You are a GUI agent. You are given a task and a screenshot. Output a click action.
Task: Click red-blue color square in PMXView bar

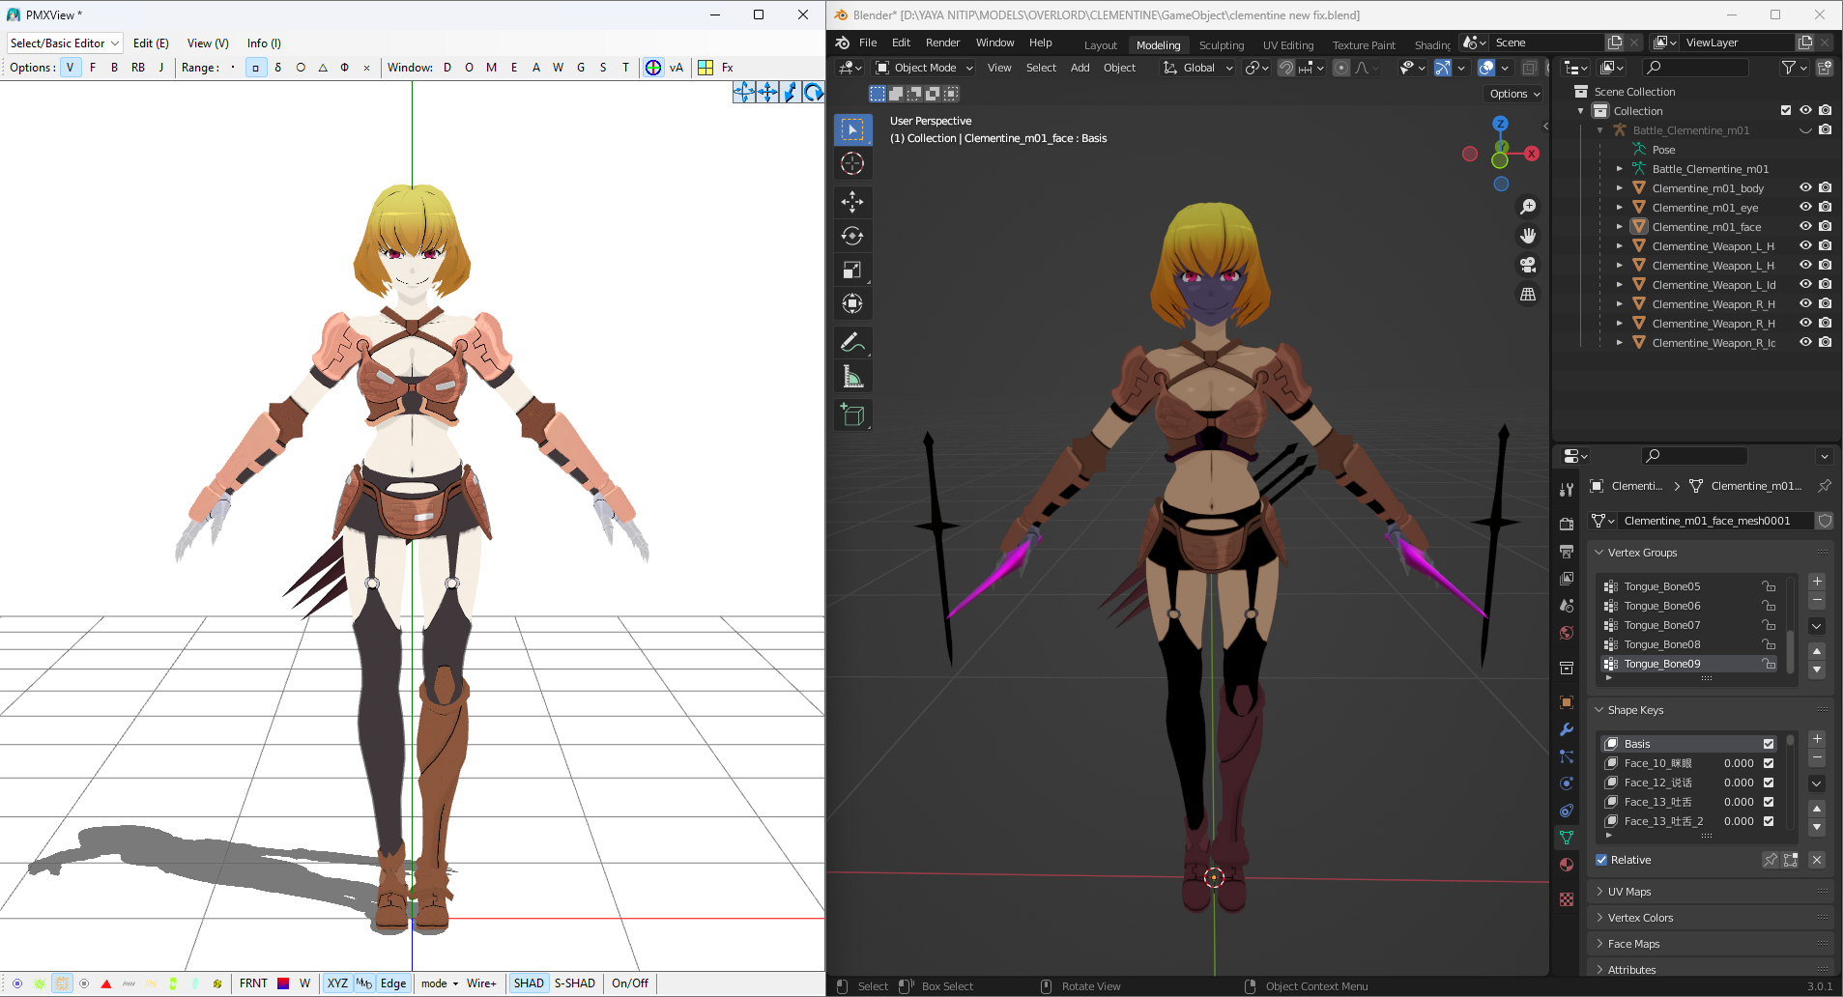tap(283, 983)
